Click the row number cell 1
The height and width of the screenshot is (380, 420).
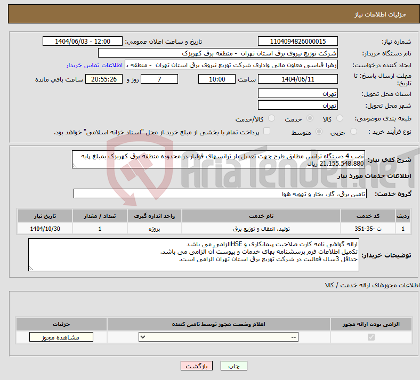coord(403,229)
